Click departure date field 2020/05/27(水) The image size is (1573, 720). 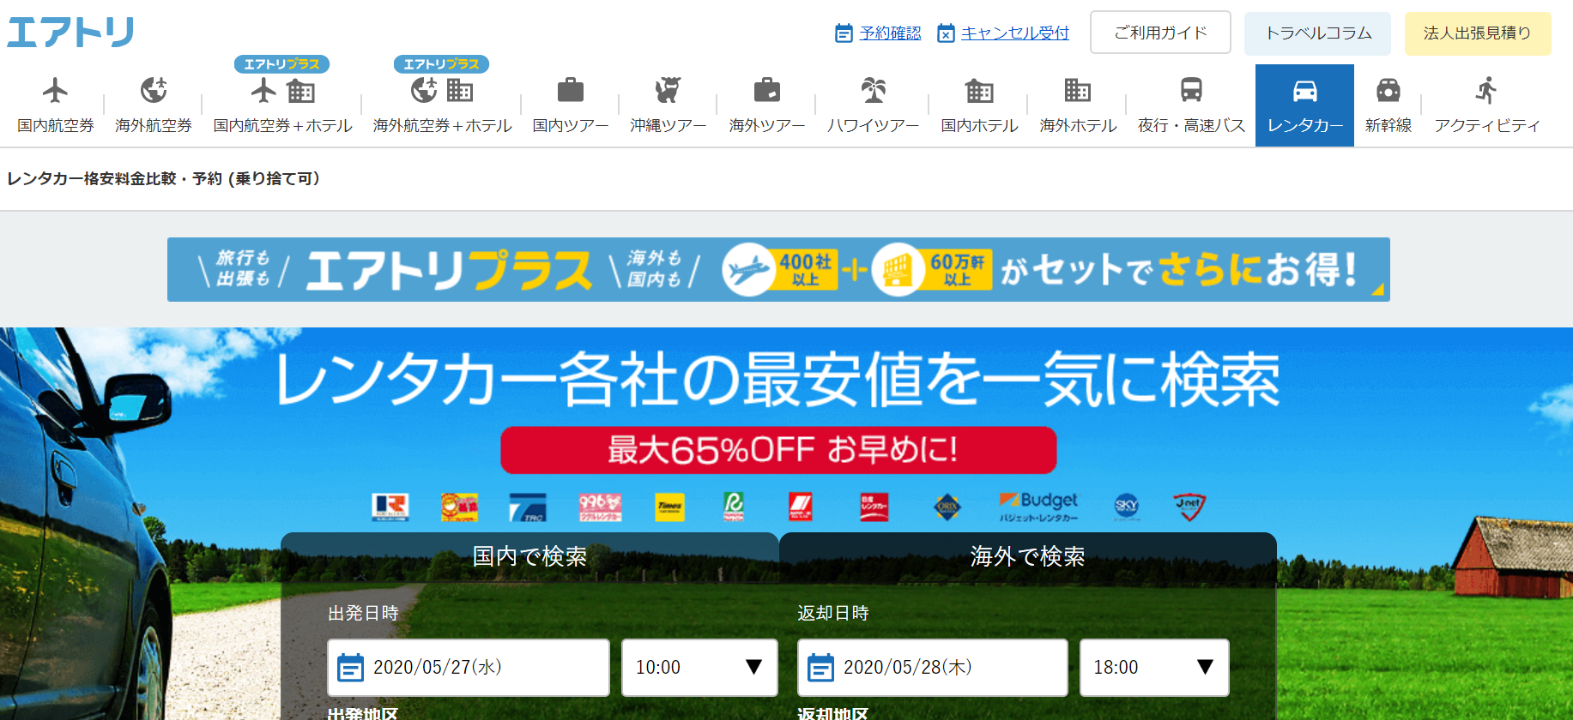coord(469,667)
